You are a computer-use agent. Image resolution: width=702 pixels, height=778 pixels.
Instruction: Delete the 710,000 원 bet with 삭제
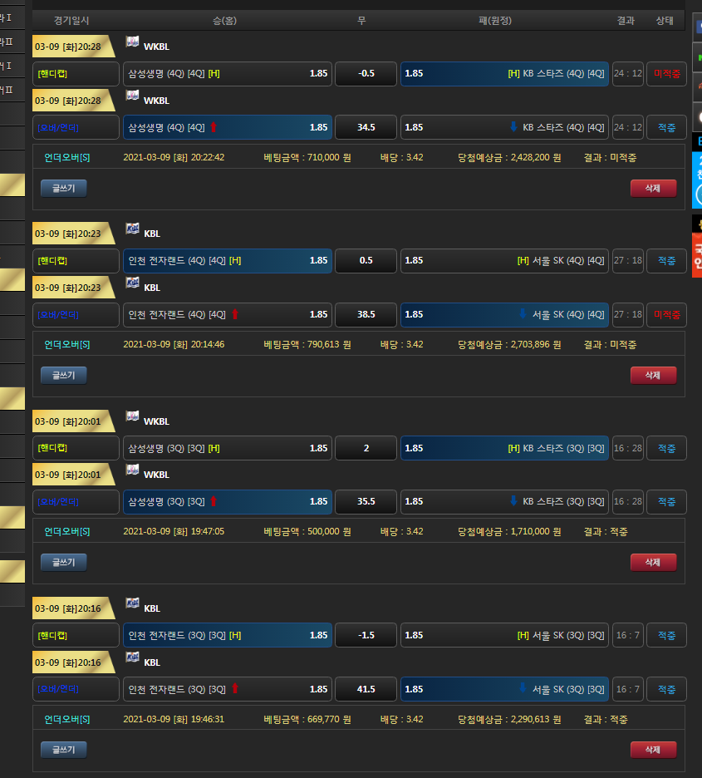tap(653, 188)
